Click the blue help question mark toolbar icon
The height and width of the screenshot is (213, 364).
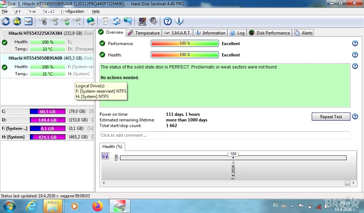(167, 21)
